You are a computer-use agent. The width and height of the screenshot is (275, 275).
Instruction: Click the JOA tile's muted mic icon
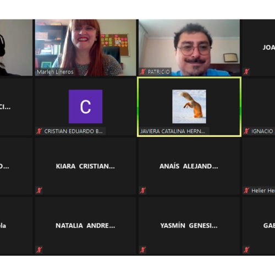(246, 71)
